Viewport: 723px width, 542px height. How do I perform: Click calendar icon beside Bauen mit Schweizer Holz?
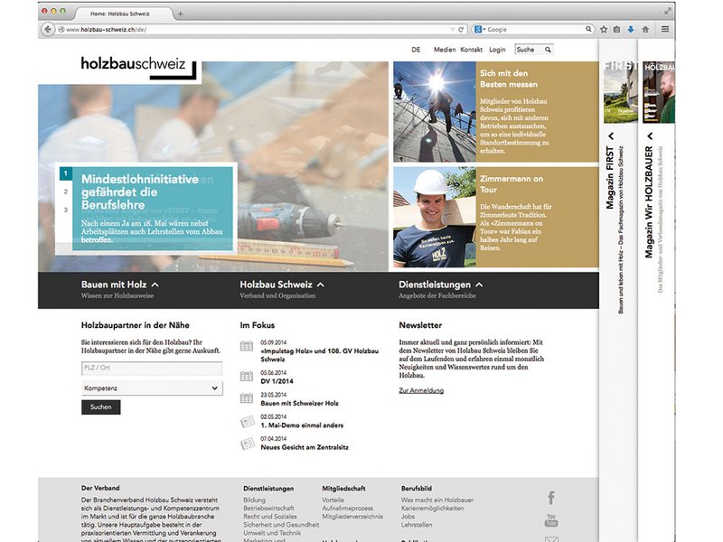(x=247, y=398)
